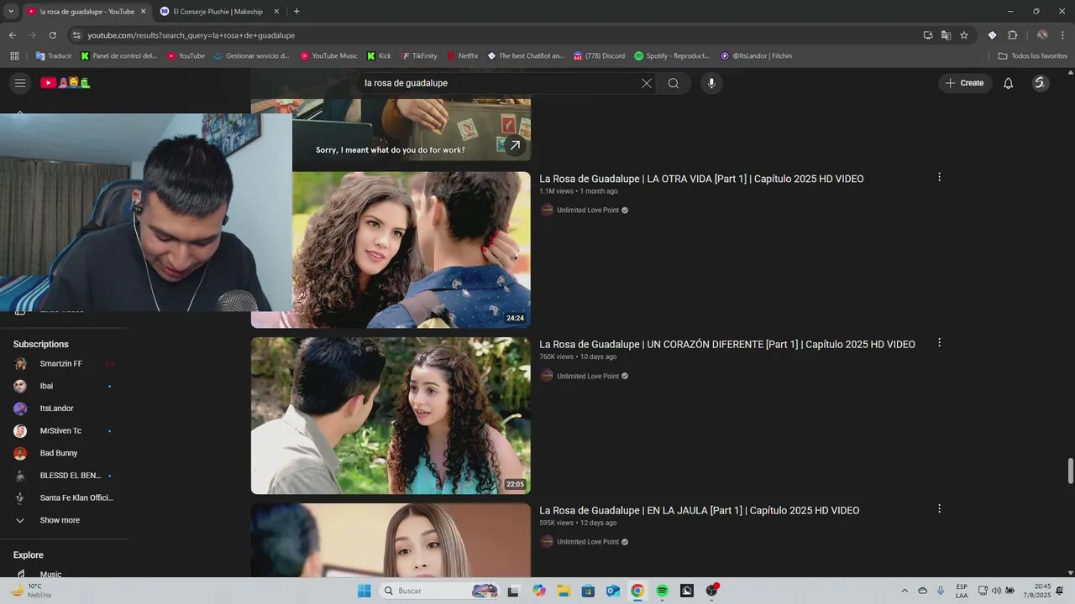Open the Kick bookmark
1075x604 pixels.
click(x=380, y=56)
